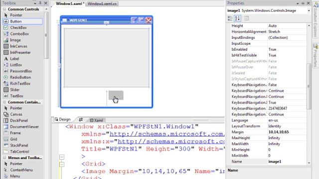319x179 pixels.
Task: Select the image control on designer
Action: 107,58
